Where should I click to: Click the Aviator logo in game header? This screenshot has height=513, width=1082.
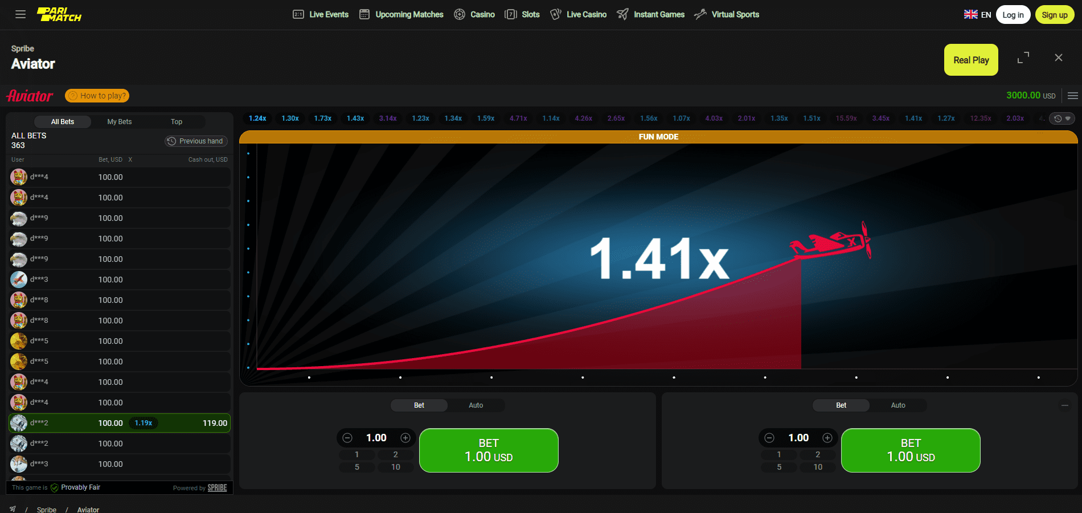point(30,96)
